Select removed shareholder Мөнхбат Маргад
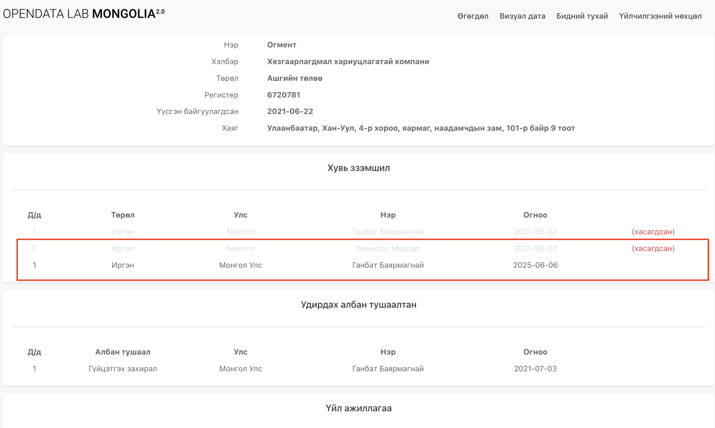The height and width of the screenshot is (428, 715). [388, 248]
